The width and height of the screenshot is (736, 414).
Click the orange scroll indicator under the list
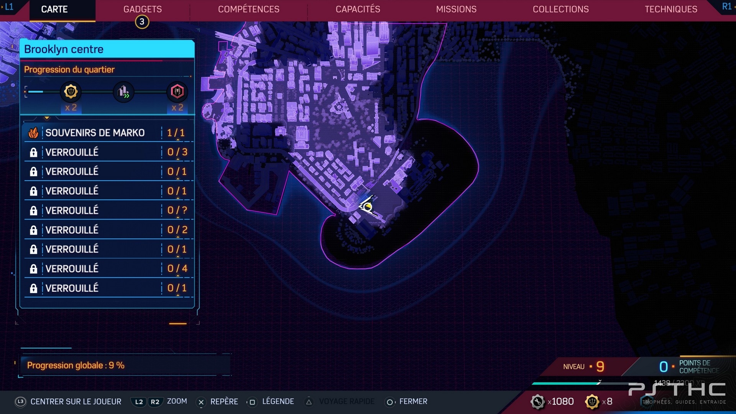pyautogui.click(x=178, y=324)
